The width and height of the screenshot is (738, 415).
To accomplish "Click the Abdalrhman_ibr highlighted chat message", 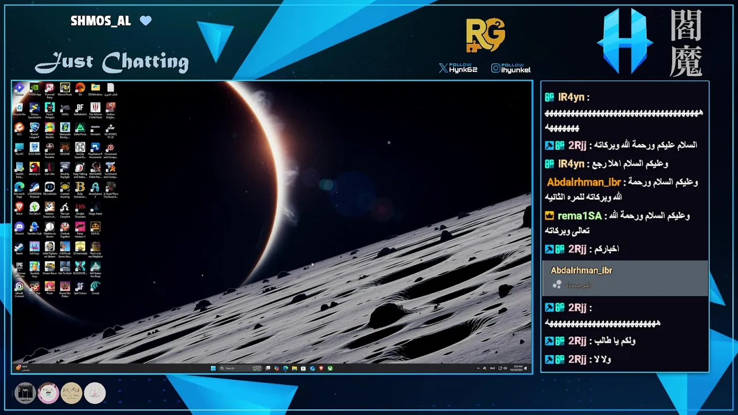I will coord(625,278).
